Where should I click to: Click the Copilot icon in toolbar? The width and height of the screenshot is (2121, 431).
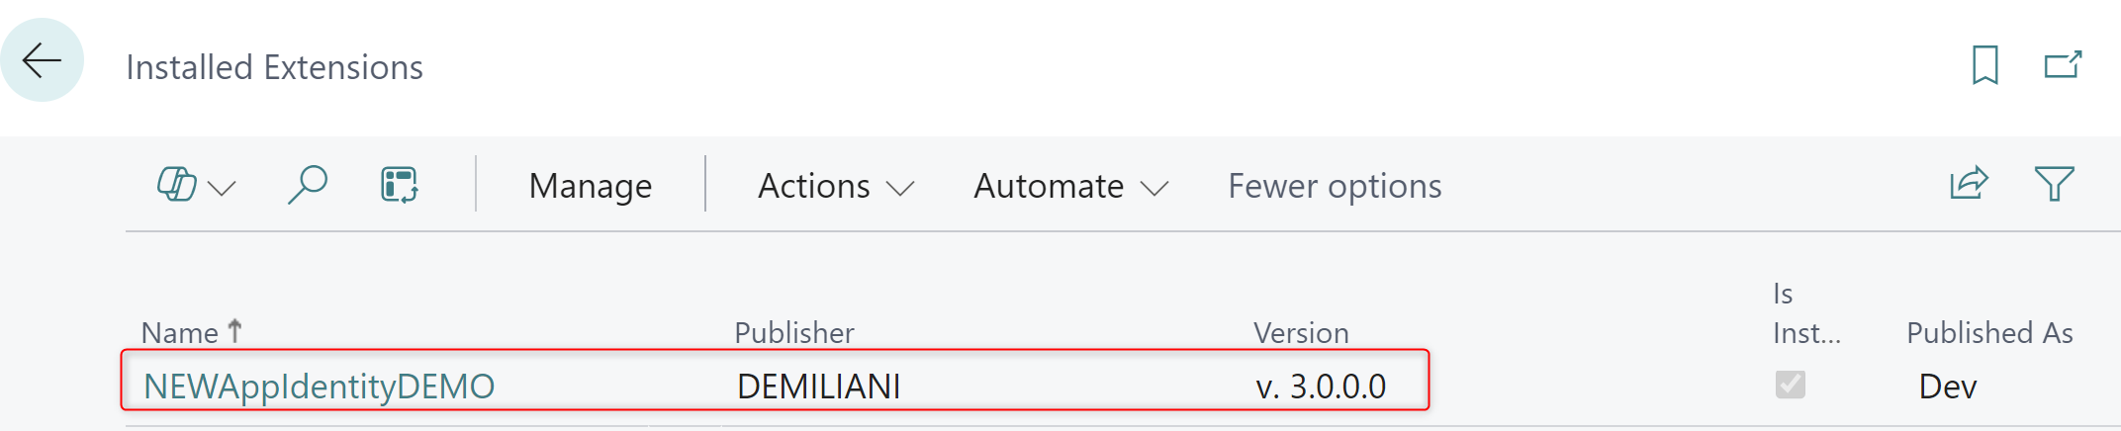click(x=177, y=185)
